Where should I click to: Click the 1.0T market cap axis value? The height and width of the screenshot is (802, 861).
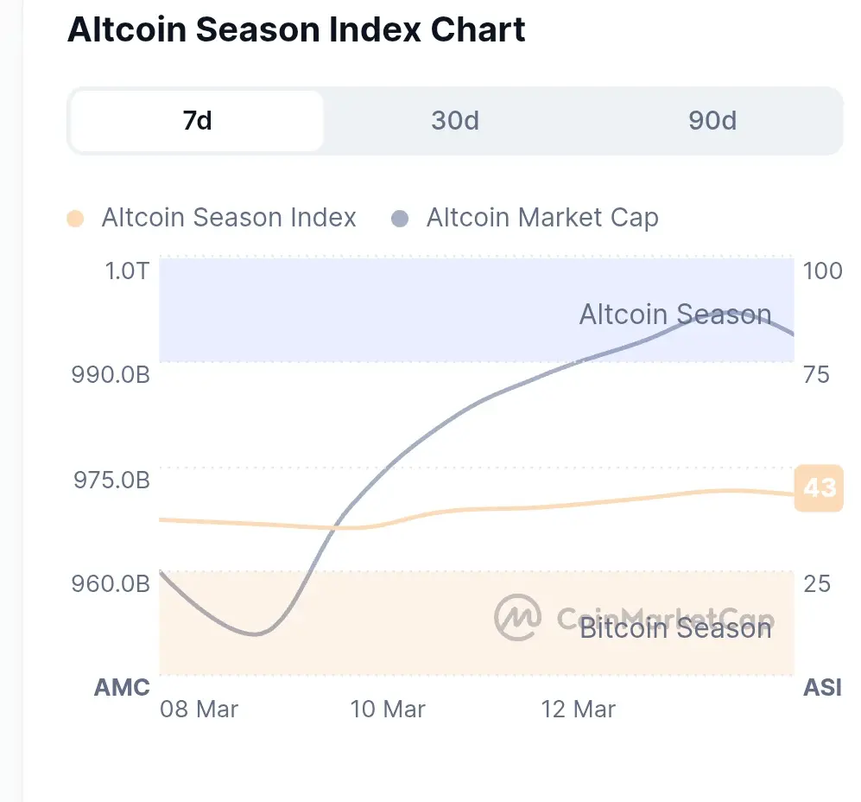click(x=127, y=271)
